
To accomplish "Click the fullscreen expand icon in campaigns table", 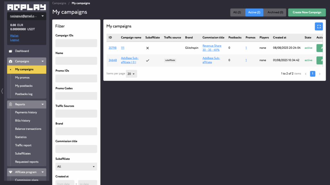I will (x=318, y=26).
